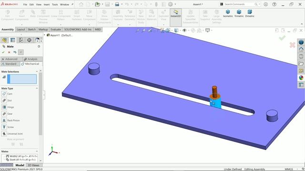Expand the Assem1 flyout tree
Screen dimensions: 305x171
click(44, 35)
